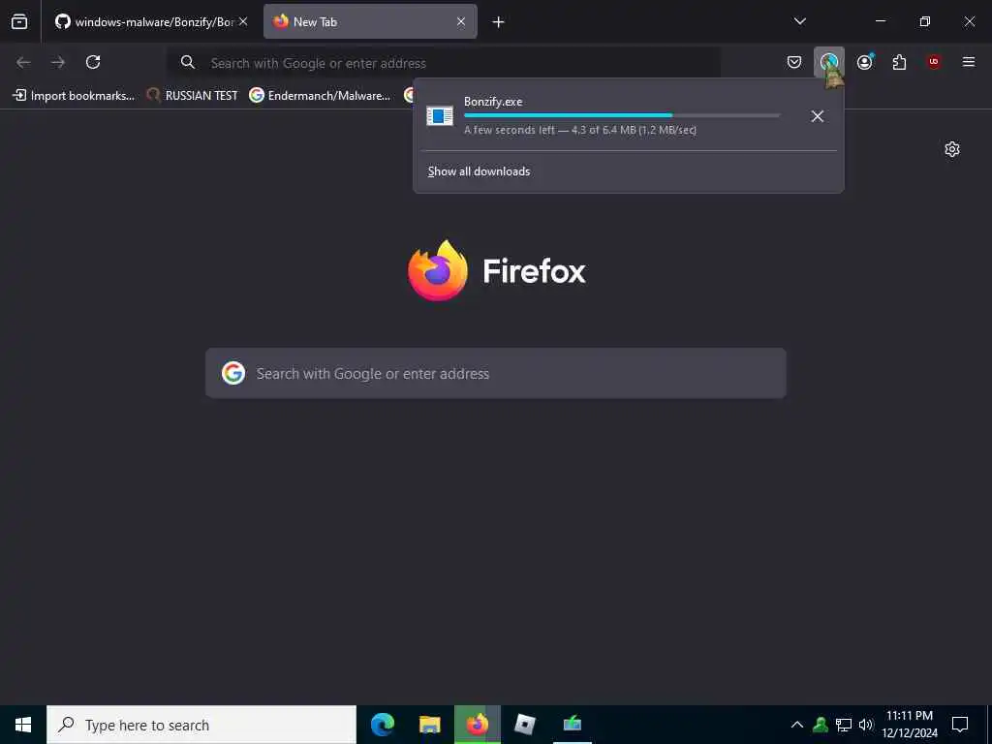Go forward one page
Image resolution: width=992 pixels, height=744 pixels.
point(58,62)
